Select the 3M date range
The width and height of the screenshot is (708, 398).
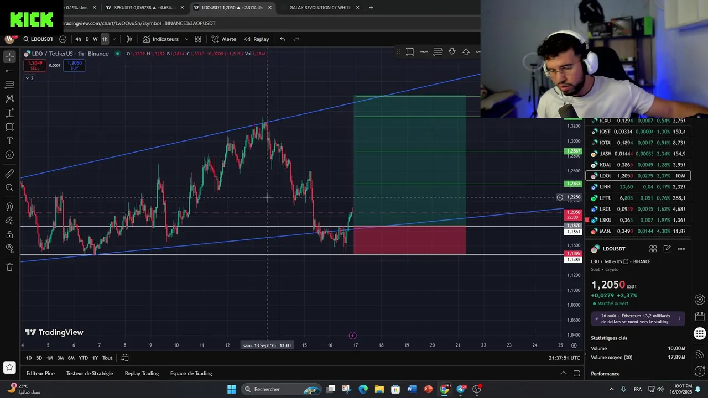60,358
